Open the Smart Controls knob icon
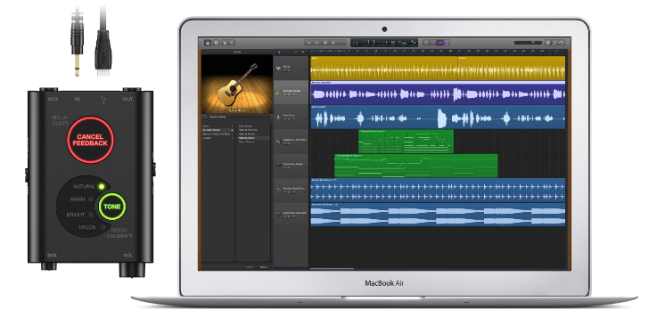The height and width of the screenshot is (334, 665). click(225, 43)
